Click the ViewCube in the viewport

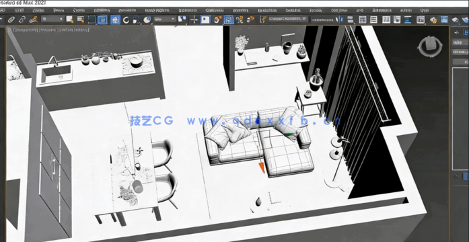(x=430, y=46)
